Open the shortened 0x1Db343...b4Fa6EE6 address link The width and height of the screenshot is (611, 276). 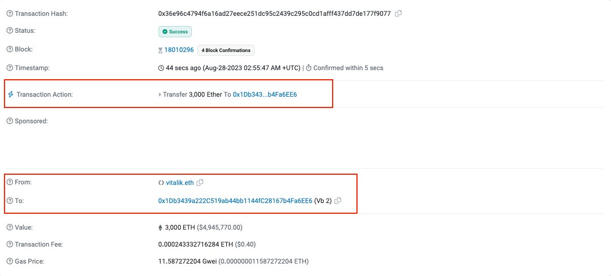point(265,94)
